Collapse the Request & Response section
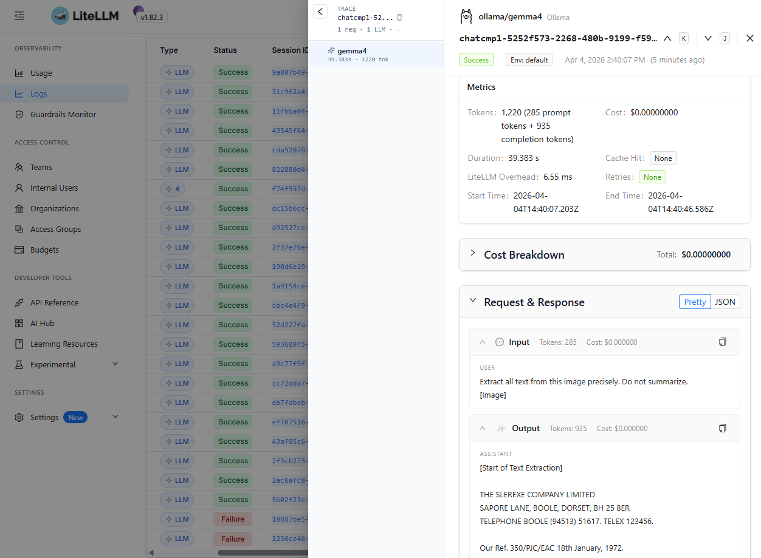Screen dimensions: 761x558 pos(473,301)
